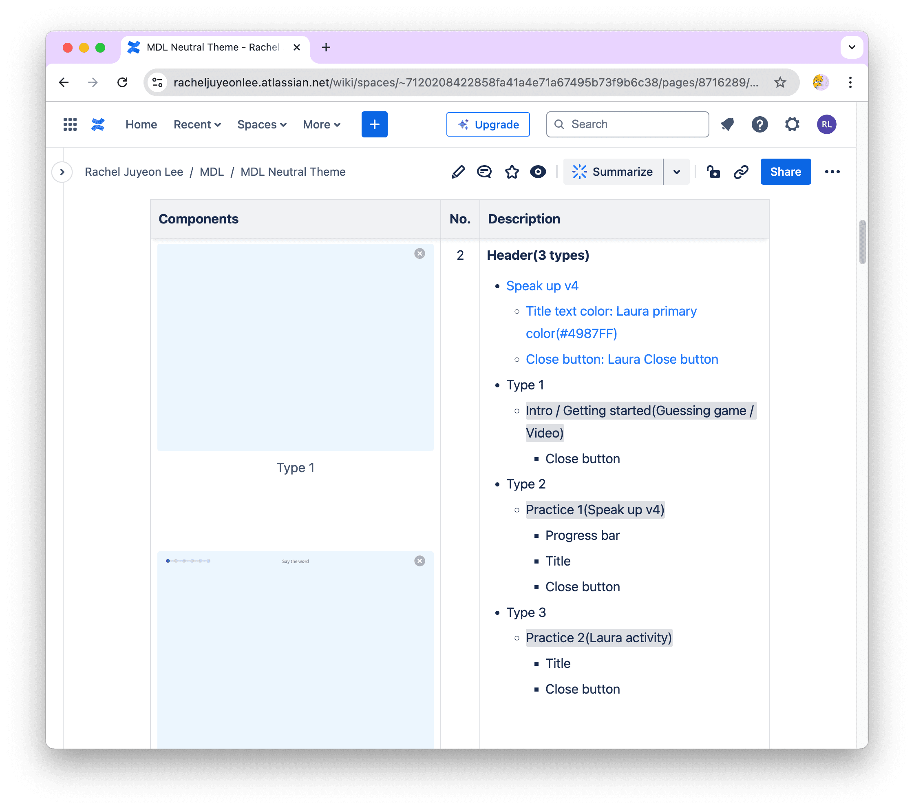Expand the Recent dropdown menu
This screenshot has width=914, height=809.
click(197, 124)
